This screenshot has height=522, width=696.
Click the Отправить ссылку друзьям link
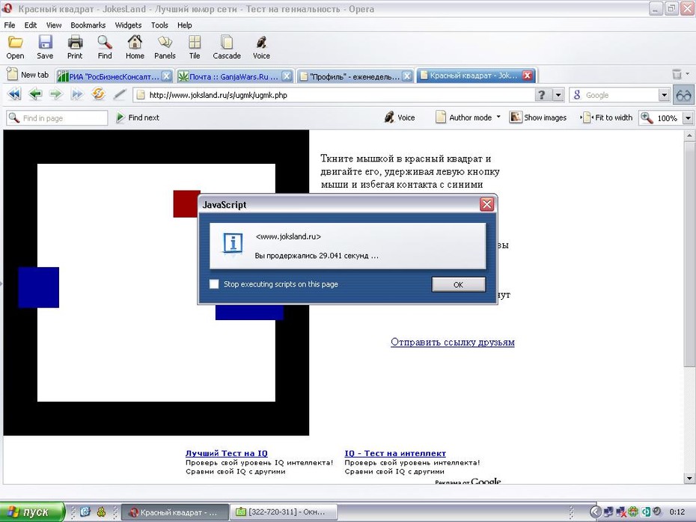click(x=452, y=343)
